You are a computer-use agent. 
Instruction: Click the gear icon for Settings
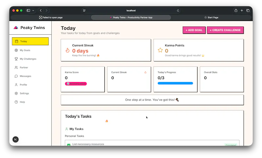pyautogui.click(x=16, y=93)
